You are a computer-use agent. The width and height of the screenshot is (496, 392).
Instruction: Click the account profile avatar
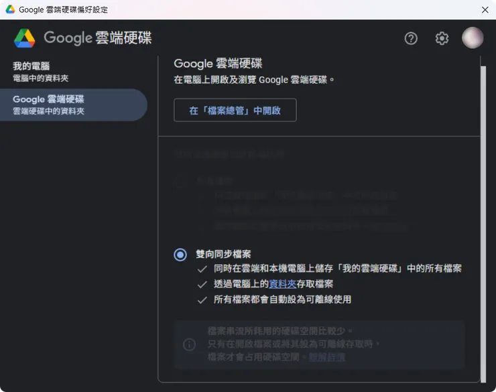473,38
